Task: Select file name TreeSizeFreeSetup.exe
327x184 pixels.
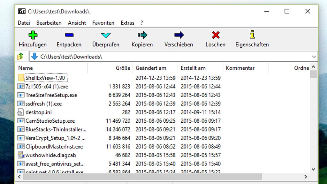Action: [51, 95]
